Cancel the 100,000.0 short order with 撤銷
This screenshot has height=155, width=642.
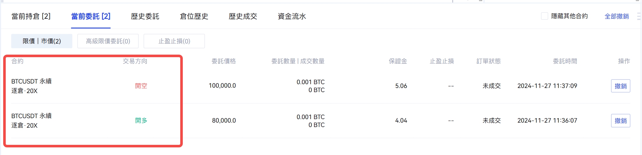click(x=620, y=86)
